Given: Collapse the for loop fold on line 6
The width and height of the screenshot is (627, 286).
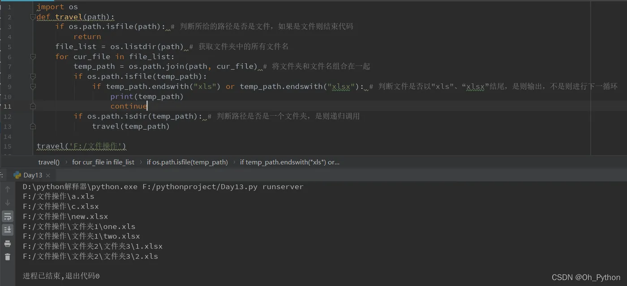Looking at the screenshot, I should click(x=33, y=56).
